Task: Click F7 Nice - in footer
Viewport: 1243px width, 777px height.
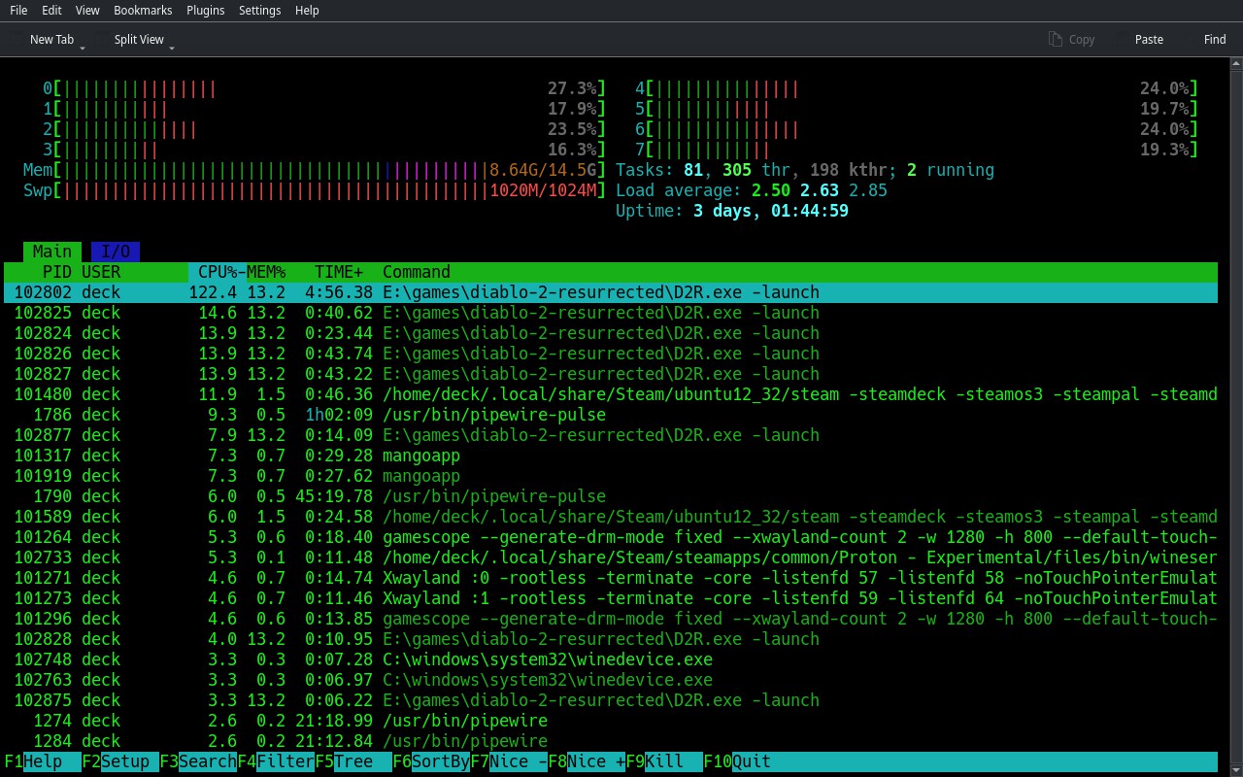Action: coord(509,761)
